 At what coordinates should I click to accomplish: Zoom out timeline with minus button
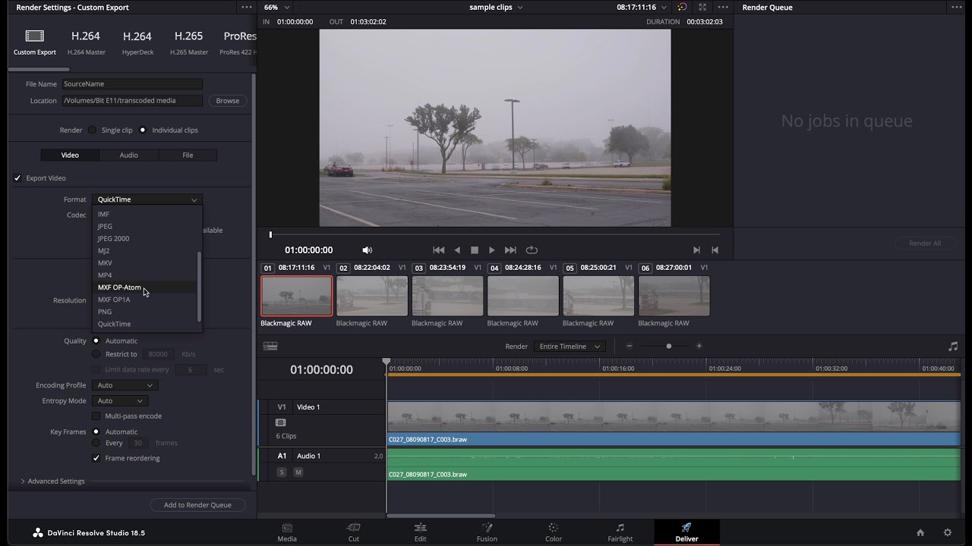pos(629,347)
